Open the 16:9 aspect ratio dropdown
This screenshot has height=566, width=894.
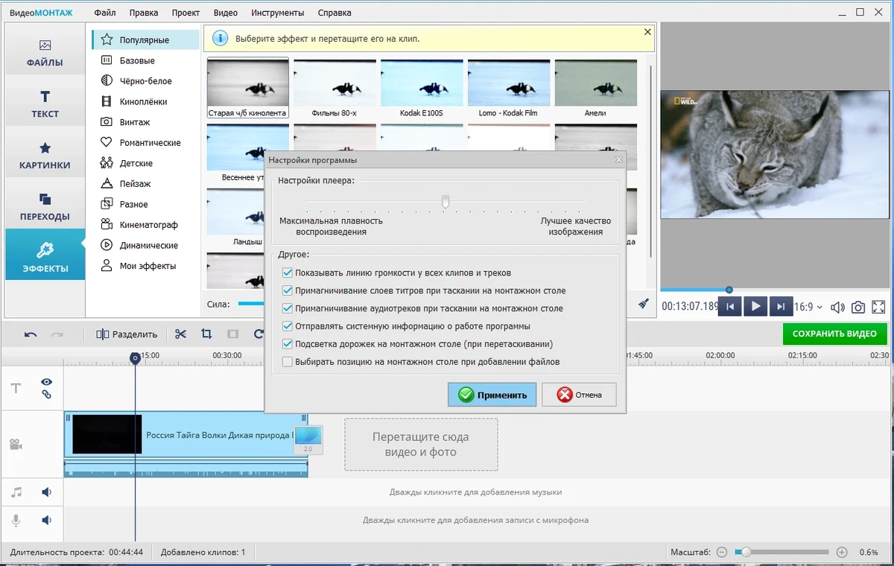[x=808, y=307]
